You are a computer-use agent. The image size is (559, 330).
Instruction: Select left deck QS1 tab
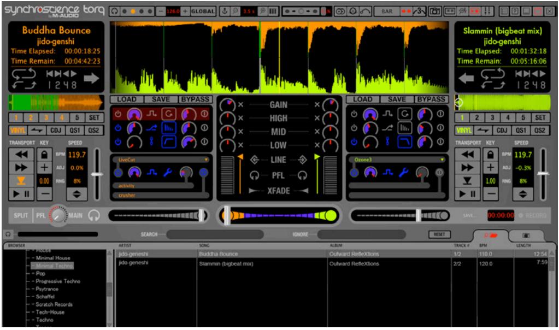pos(75,131)
